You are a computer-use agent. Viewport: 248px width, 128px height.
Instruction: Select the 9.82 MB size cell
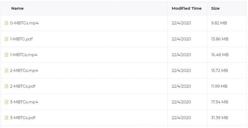click(x=219, y=23)
